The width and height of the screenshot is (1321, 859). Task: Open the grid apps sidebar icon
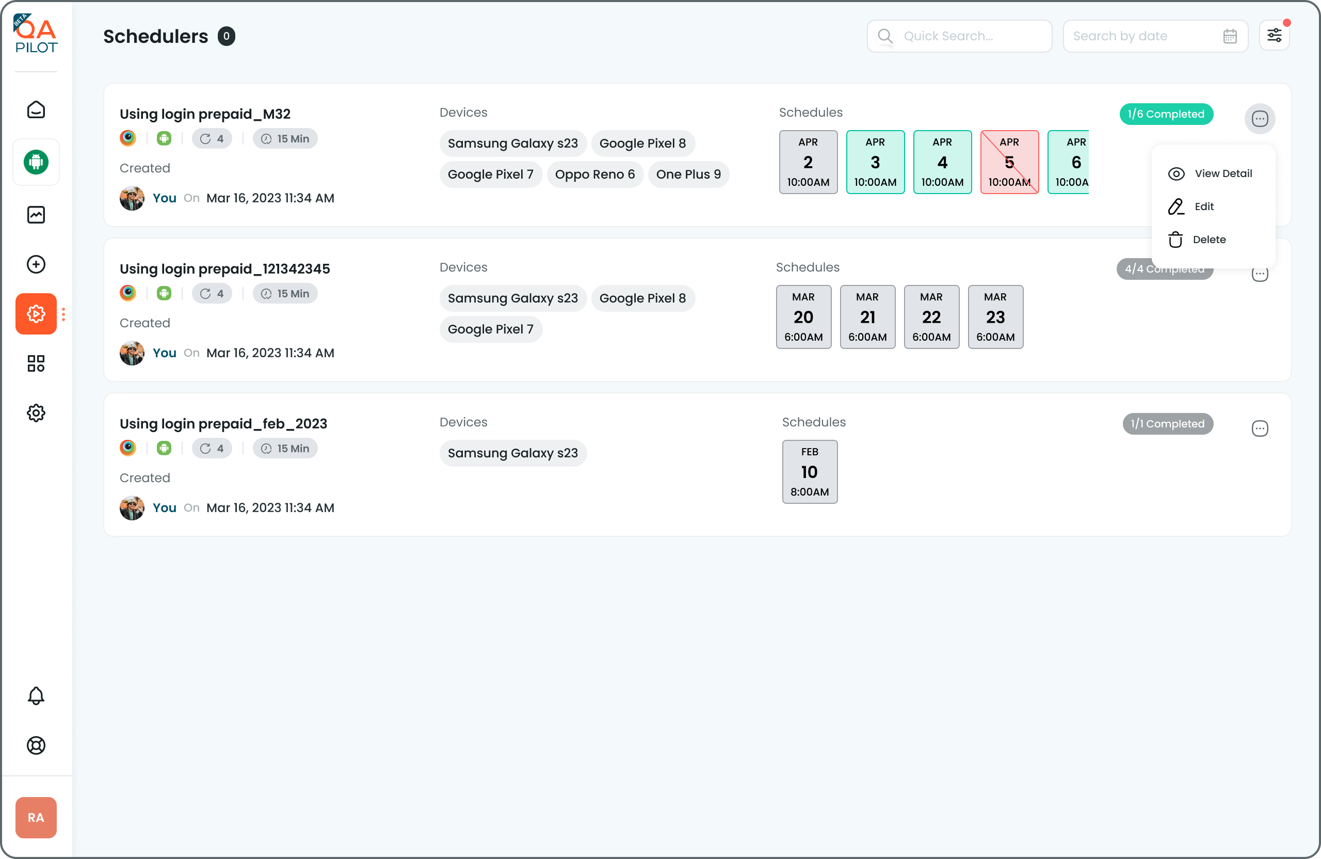point(36,364)
